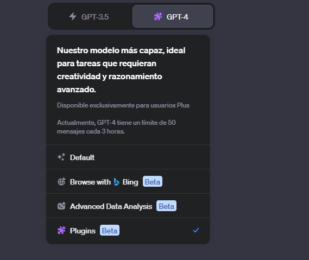The height and width of the screenshot is (260, 309).
Task: Click the lightning bolt icon beside GPT-3.5
Action: click(73, 16)
